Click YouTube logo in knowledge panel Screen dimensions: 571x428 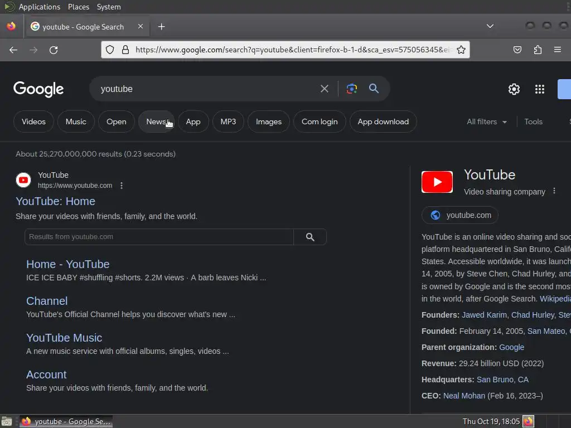pyautogui.click(x=437, y=182)
